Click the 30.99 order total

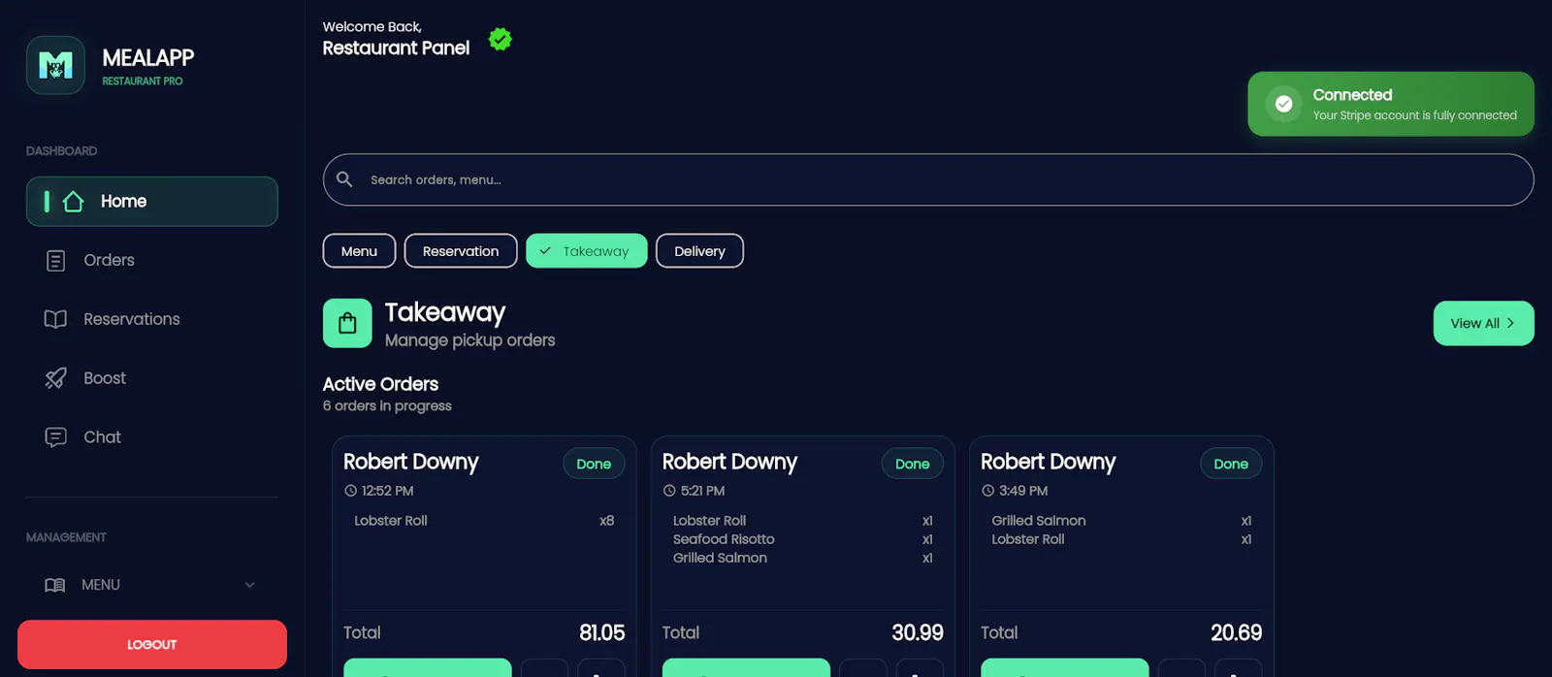pyautogui.click(x=918, y=632)
